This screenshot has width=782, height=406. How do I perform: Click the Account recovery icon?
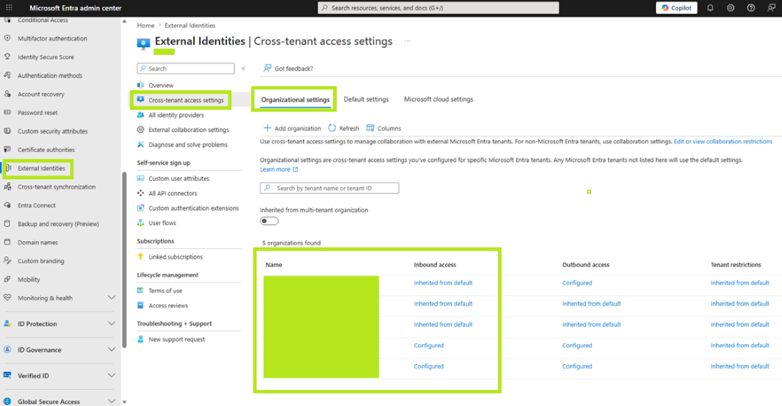pos(8,94)
